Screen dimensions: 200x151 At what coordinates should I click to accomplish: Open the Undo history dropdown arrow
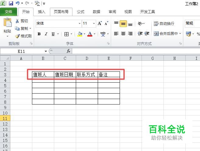click(22, 3)
